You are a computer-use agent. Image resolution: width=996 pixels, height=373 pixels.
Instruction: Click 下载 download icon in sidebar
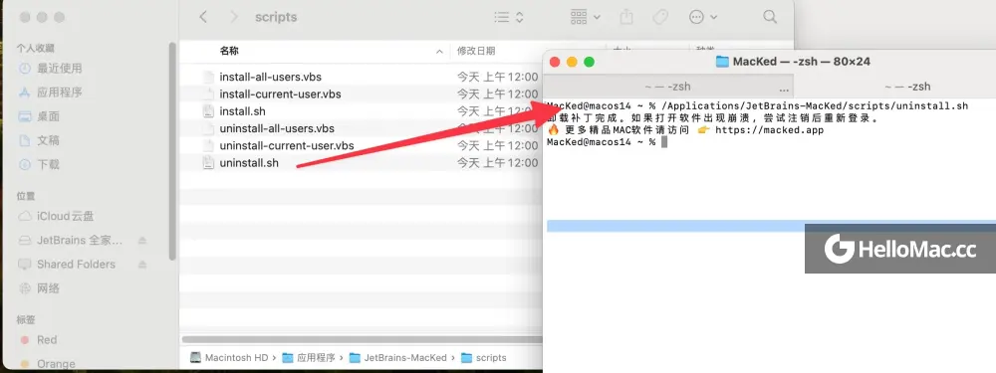[x=25, y=164]
